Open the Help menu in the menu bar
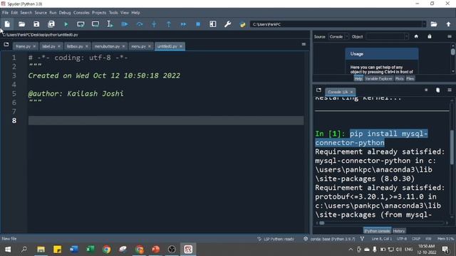The width and height of the screenshot is (456, 256). pos(135,13)
